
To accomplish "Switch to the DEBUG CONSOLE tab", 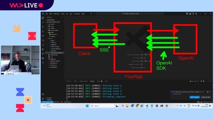I will (x=84, y=81).
